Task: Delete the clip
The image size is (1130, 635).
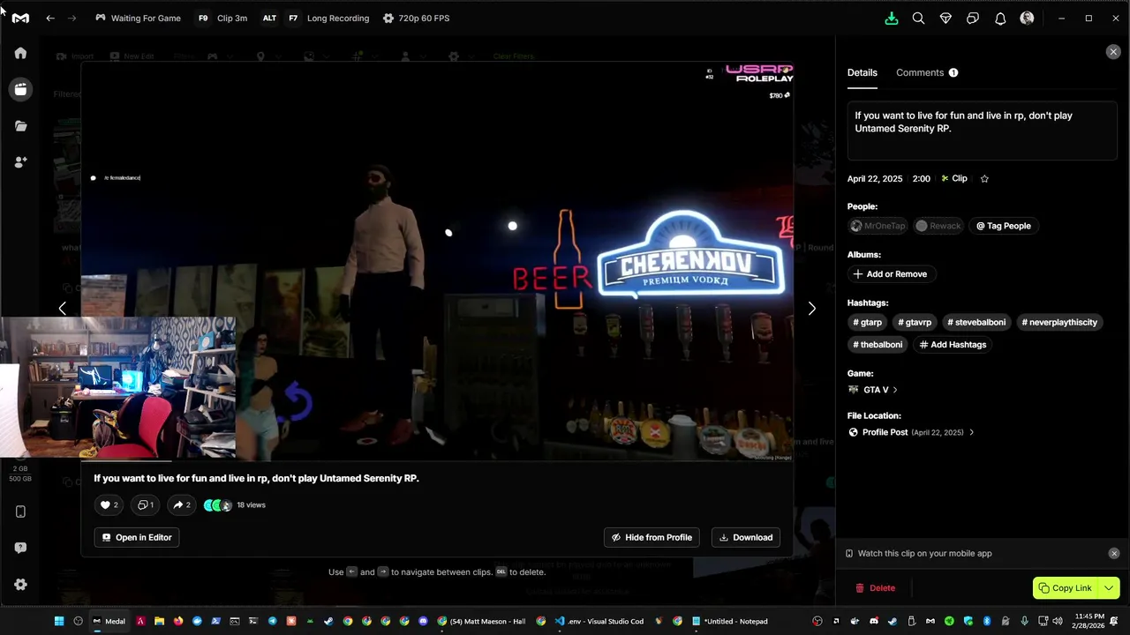Action: coord(875,588)
